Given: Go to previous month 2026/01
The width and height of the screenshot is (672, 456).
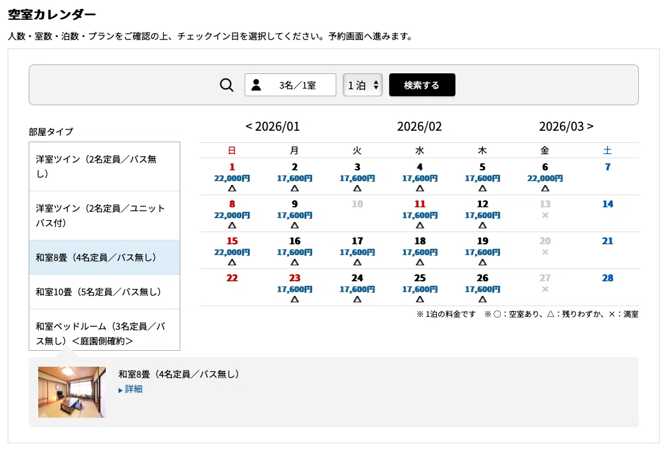Looking at the screenshot, I should (x=272, y=126).
